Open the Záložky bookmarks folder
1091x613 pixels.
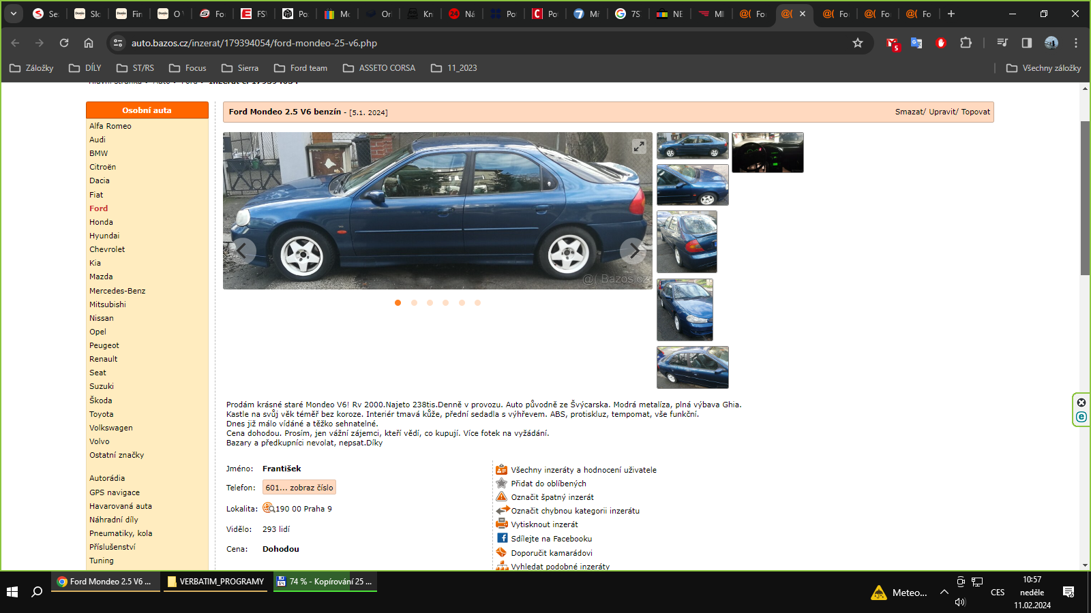point(31,68)
